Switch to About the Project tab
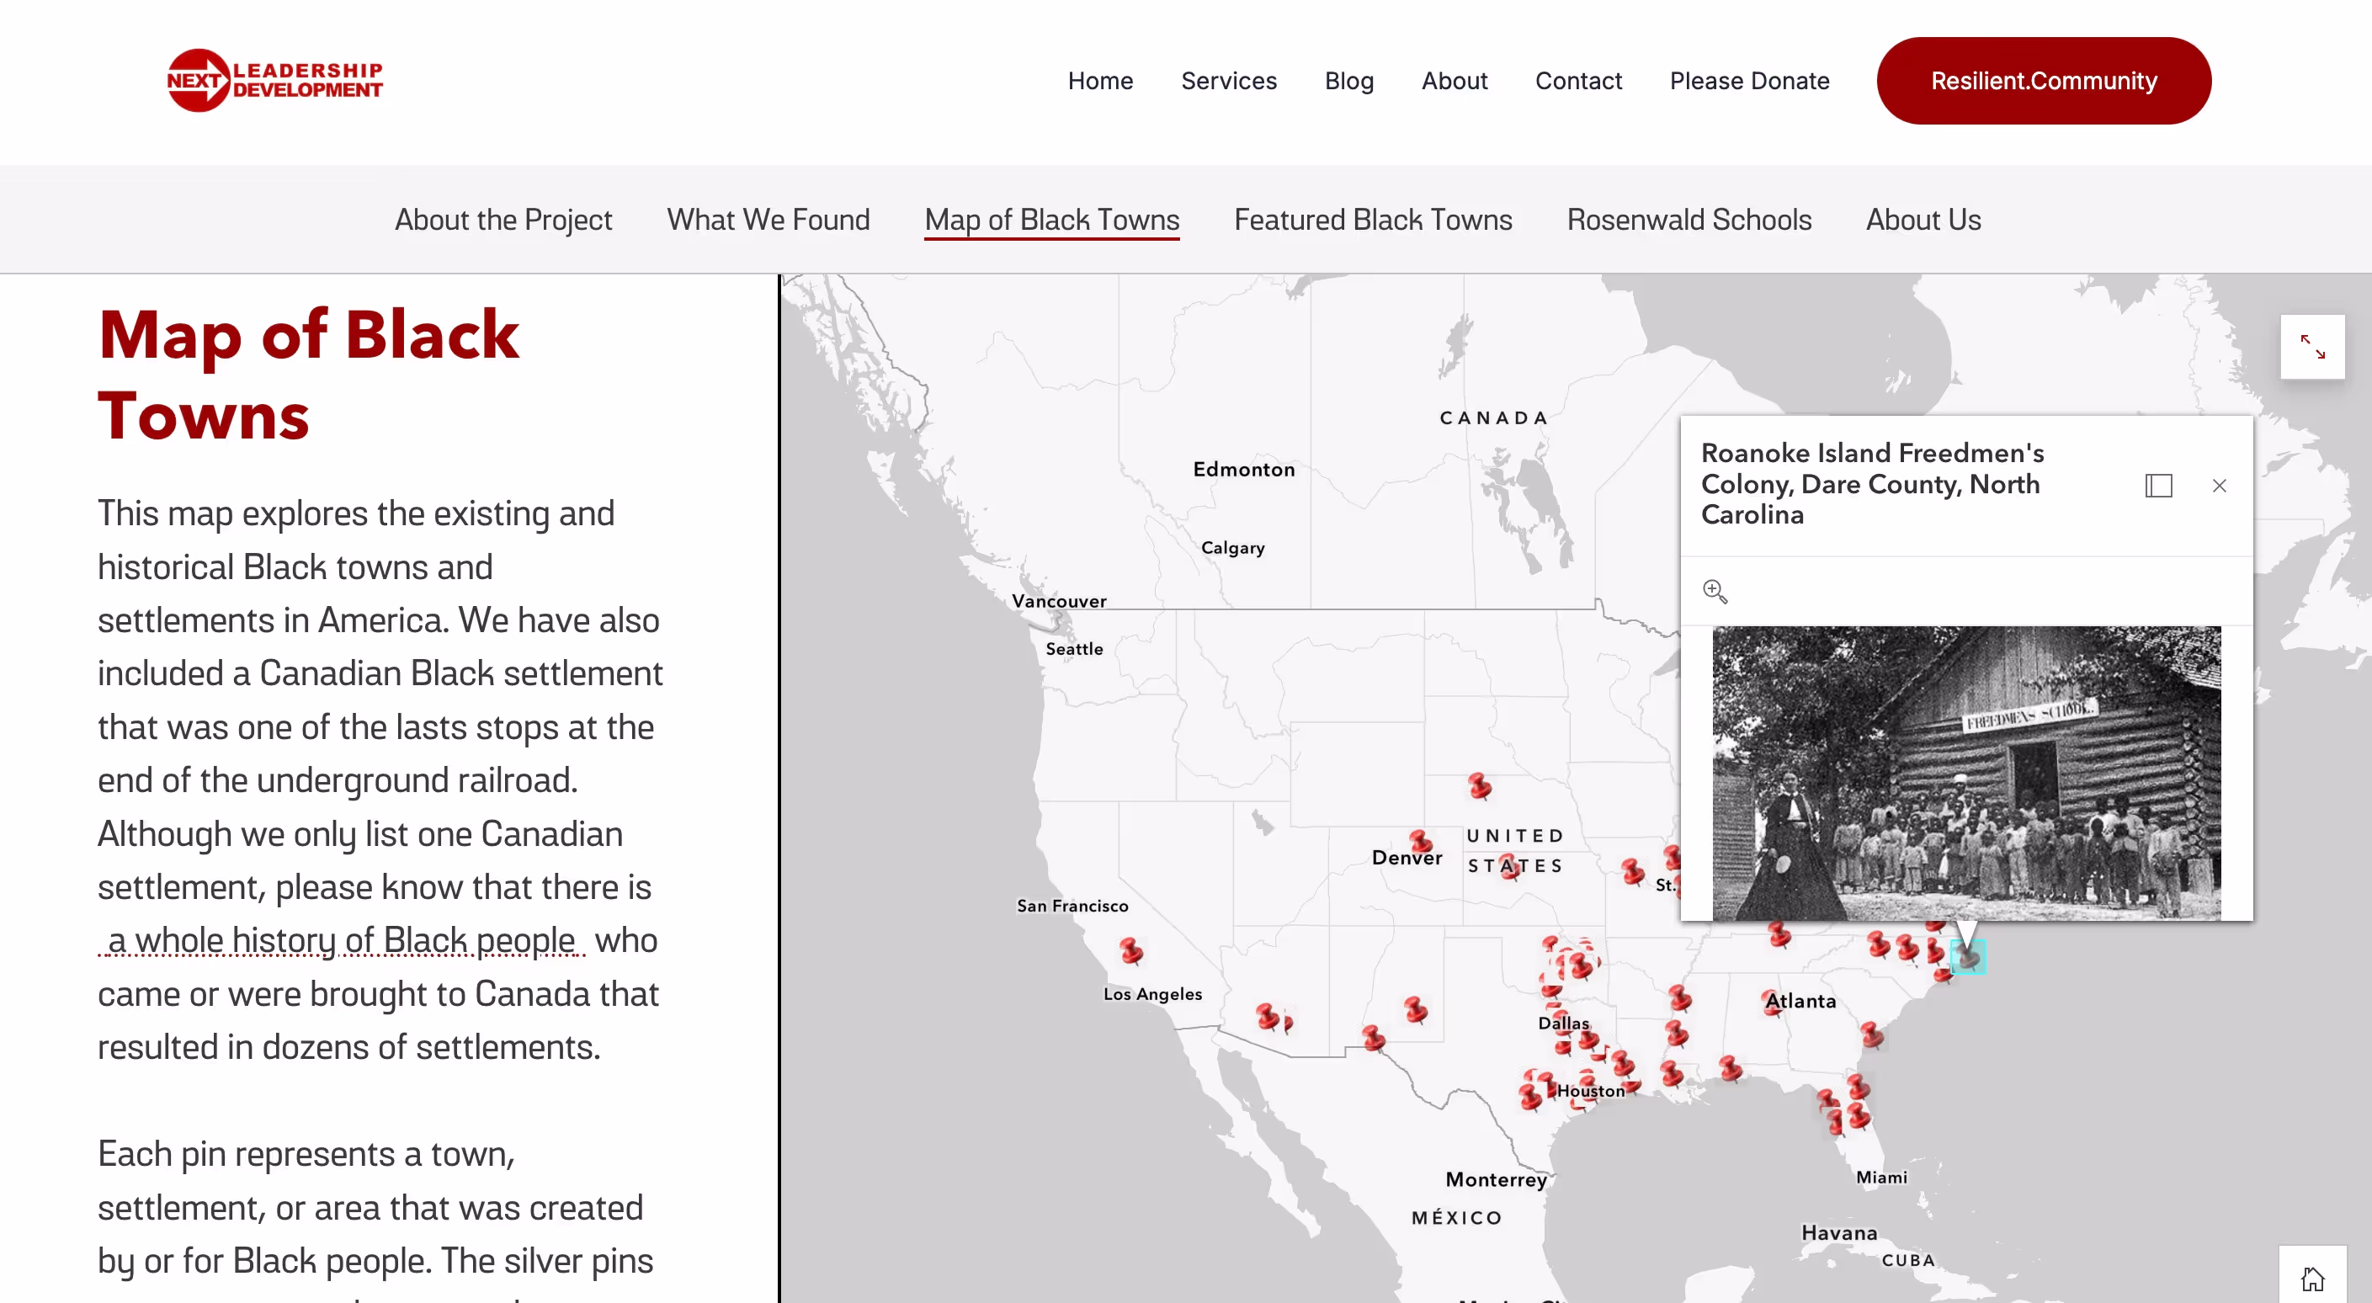The width and height of the screenshot is (2372, 1303). click(503, 219)
